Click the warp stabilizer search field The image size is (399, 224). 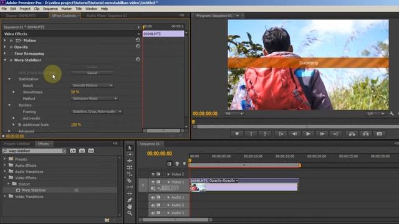(x=34, y=151)
